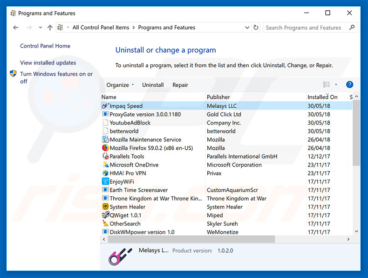
Task: Open Turn Windows features on or off
Action: [56, 77]
